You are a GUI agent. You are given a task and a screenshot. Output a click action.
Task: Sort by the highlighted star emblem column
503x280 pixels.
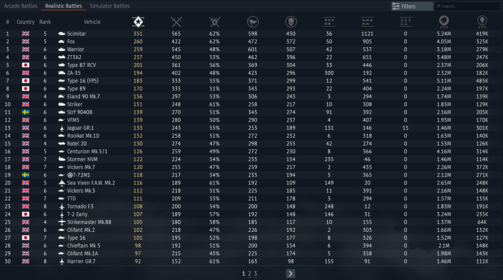138,22
